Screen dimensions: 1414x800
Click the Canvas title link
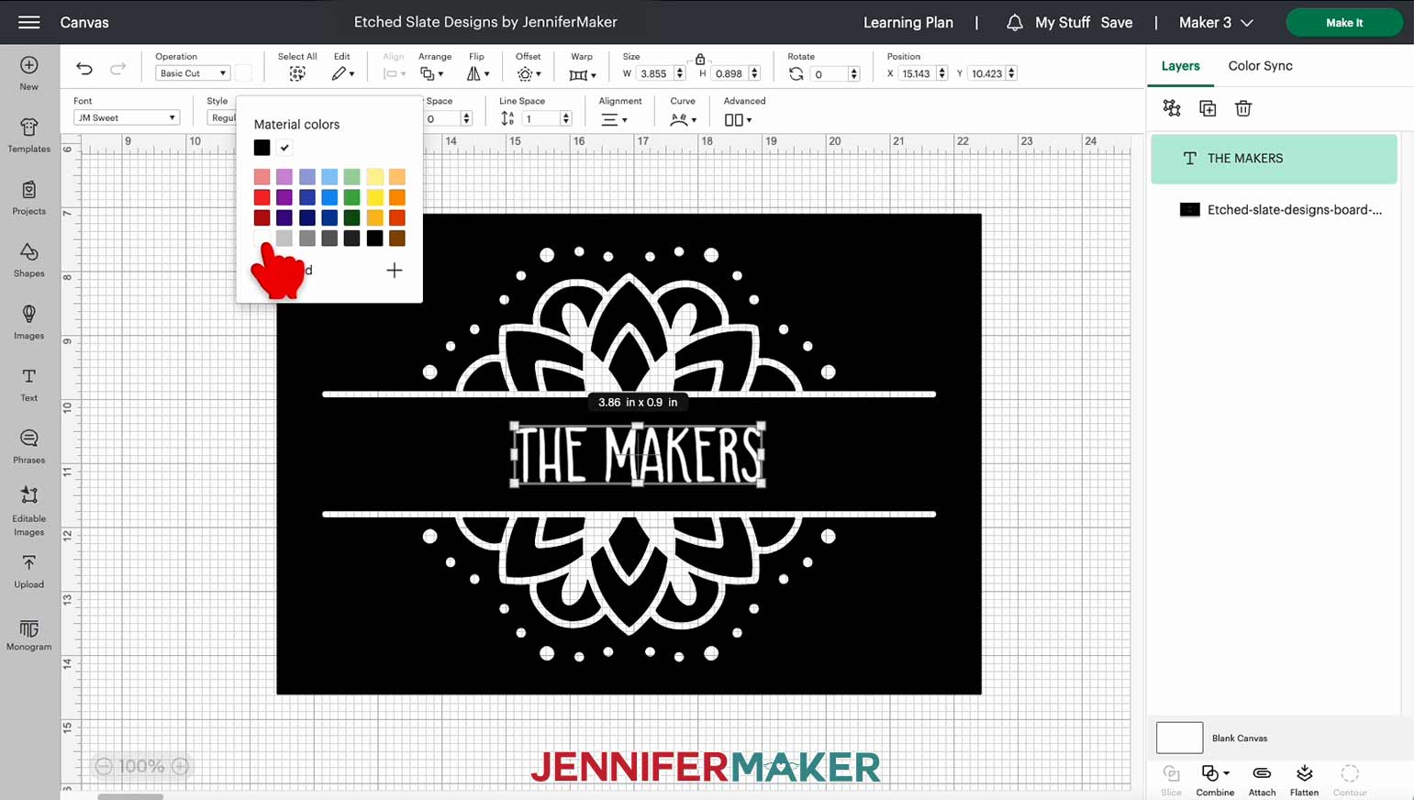pyautogui.click(x=84, y=22)
